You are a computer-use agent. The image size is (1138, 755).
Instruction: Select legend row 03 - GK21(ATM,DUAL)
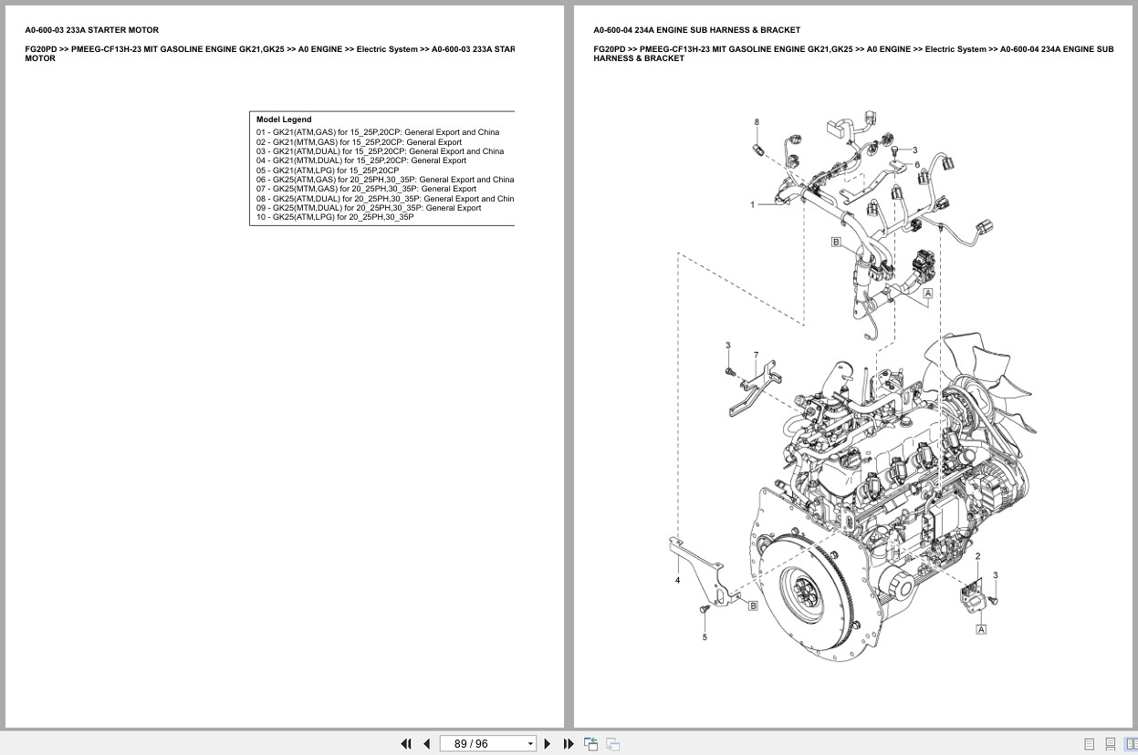click(x=381, y=151)
